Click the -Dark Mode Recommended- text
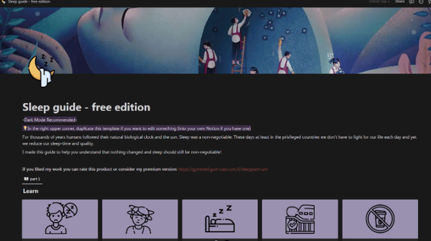This screenshot has height=241, width=431. tap(50, 120)
